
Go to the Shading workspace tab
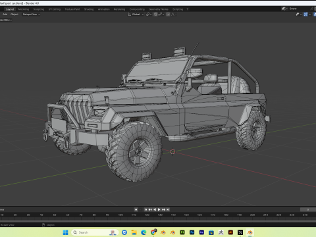point(89,9)
